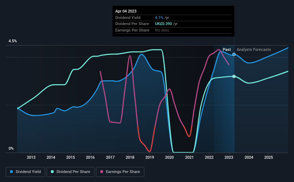
Task: Toggle the Dividend Yield legend button
Action: [25, 172]
